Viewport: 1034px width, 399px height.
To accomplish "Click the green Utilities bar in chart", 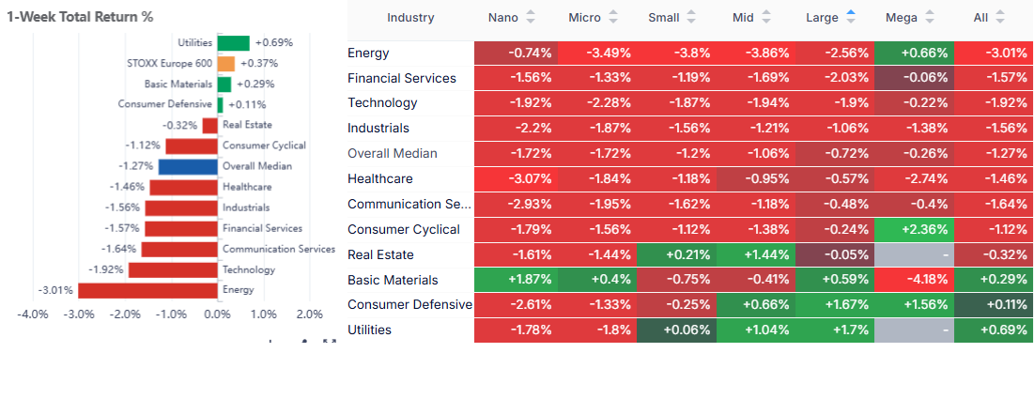I will (x=233, y=43).
